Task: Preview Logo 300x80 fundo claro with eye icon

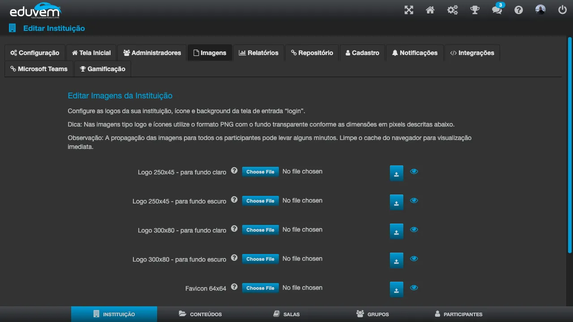Action: [414, 229]
